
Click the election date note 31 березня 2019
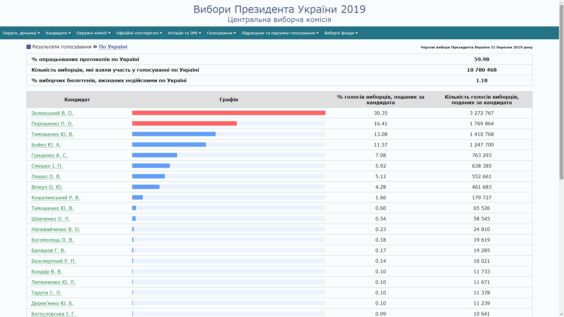[x=476, y=47]
